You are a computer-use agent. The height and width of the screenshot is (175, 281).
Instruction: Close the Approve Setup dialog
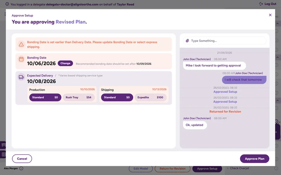point(270,15)
